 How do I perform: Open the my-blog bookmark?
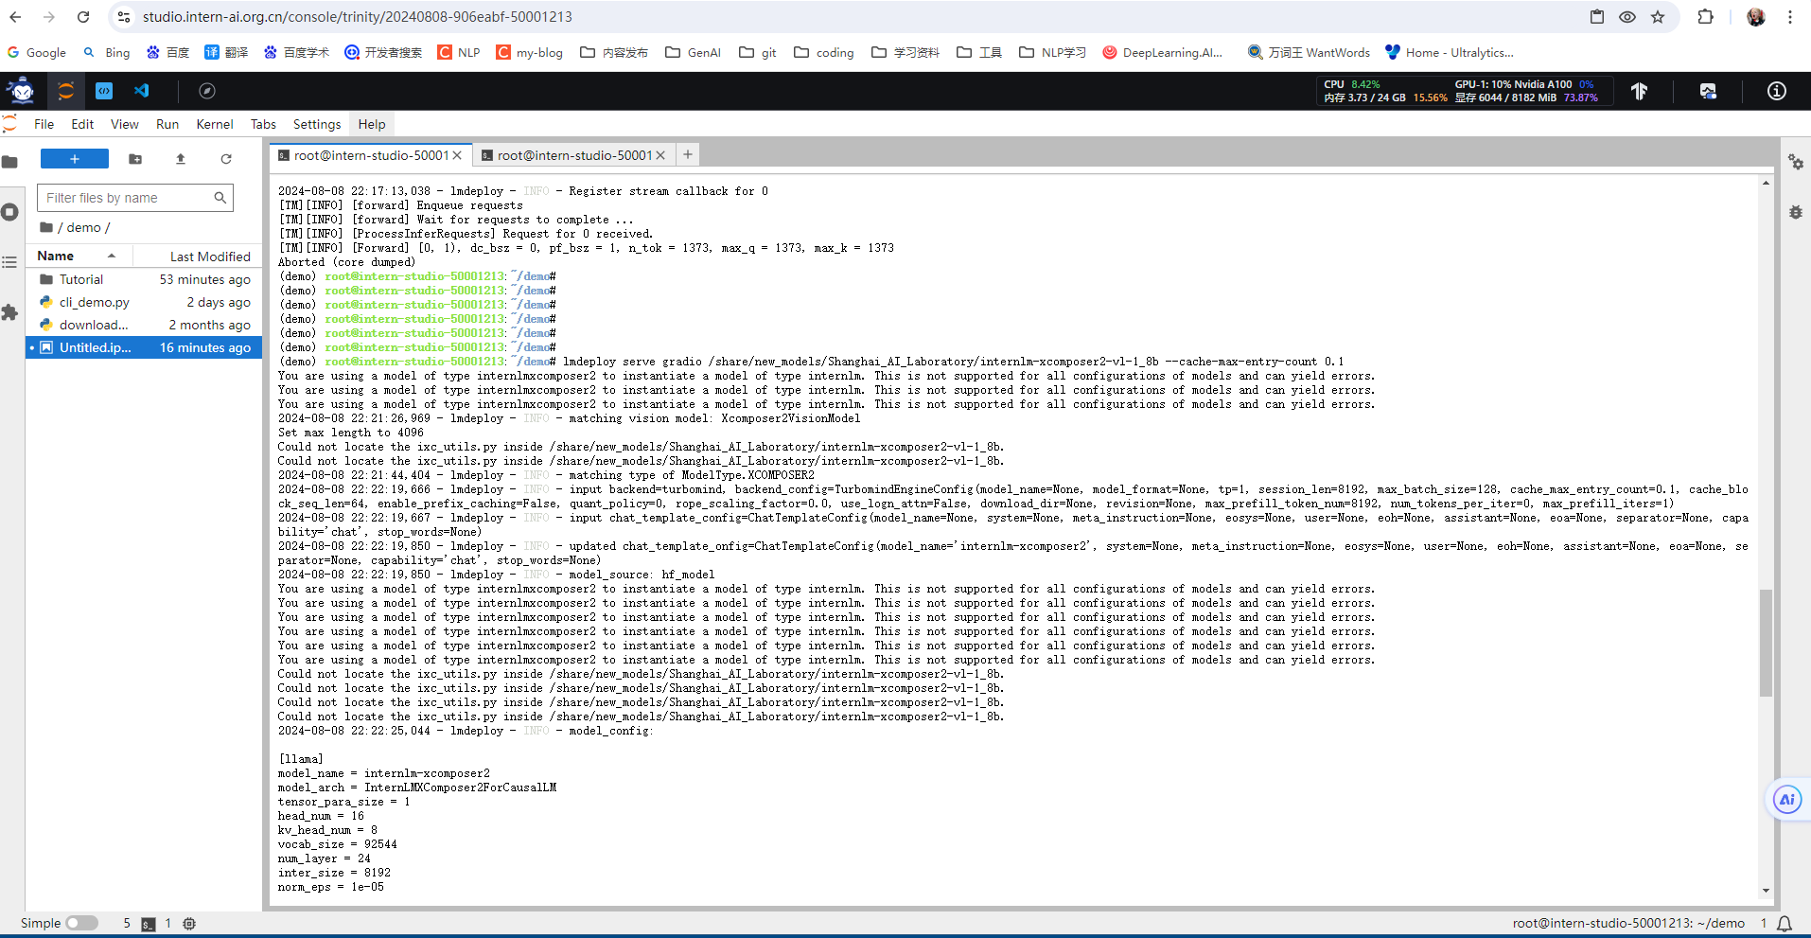530,53
